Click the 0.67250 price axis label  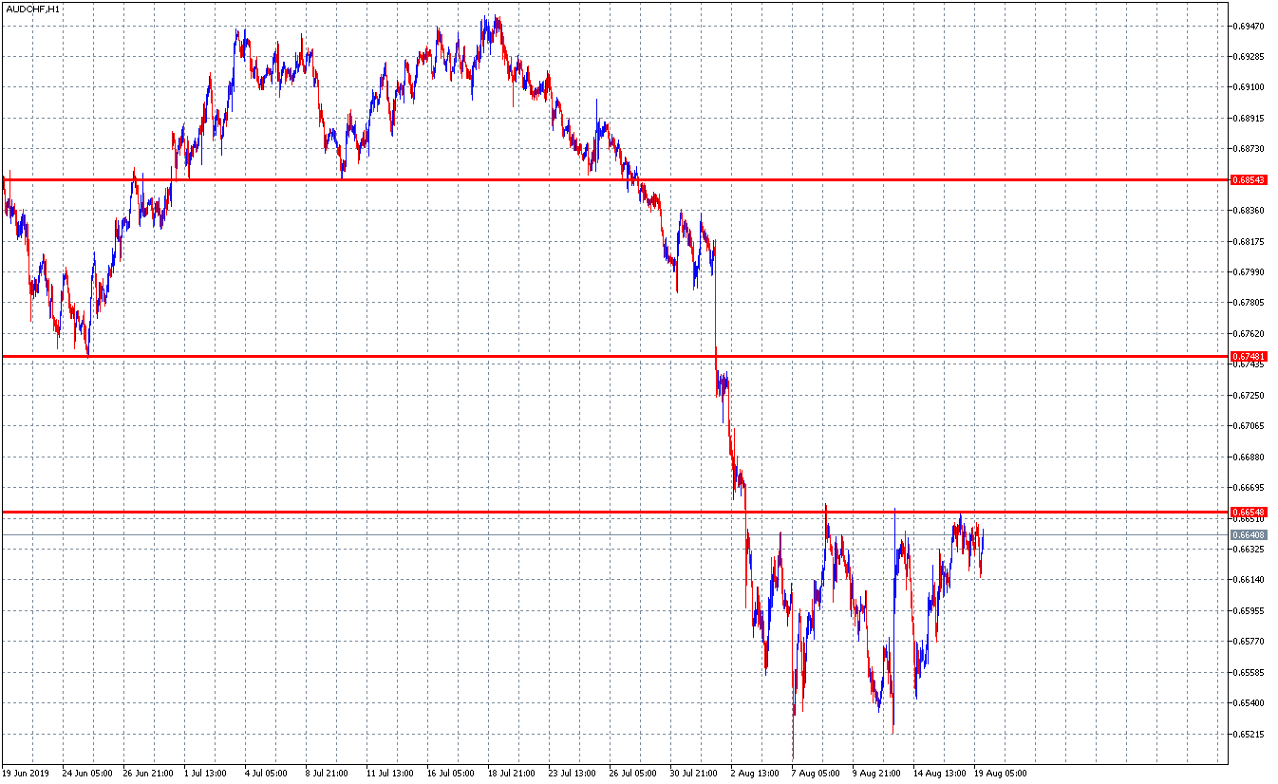point(1249,396)
